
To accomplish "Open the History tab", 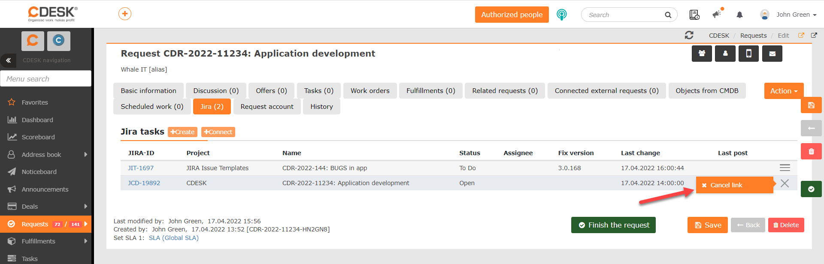I will pyautogui.click(x=321, y=107).
